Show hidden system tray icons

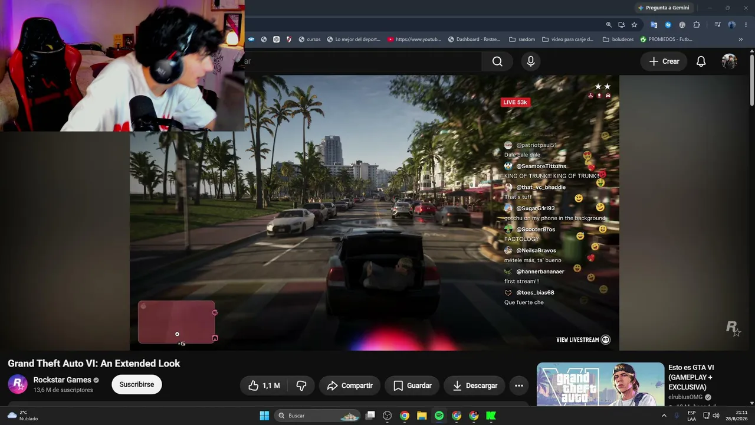tap(664, 416)
